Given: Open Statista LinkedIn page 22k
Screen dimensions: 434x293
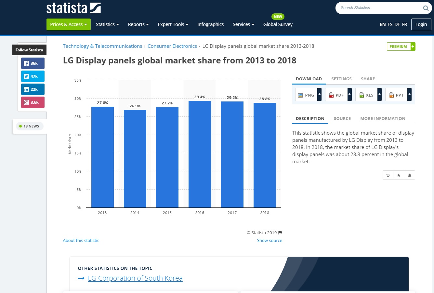Looking at the screenshot, I should click(33, 89).
